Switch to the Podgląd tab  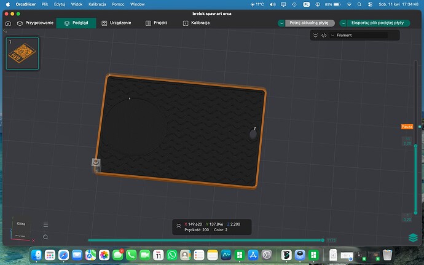coord(76,23)
